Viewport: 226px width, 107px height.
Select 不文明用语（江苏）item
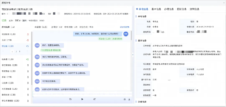(15, 89)
